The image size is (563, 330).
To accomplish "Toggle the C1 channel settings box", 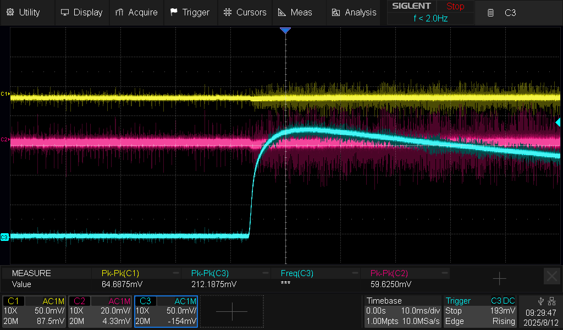I will 35,311.
